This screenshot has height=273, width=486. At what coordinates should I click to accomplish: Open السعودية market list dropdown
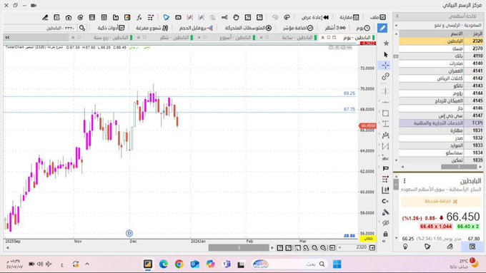click(439, 26)
